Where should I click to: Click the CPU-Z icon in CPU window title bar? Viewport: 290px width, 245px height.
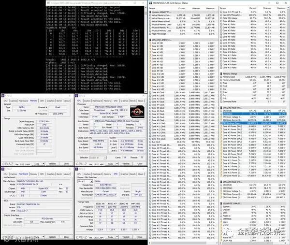pos(76,96)
